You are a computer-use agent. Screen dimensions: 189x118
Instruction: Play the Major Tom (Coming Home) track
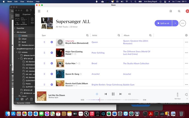pos(52,53)
